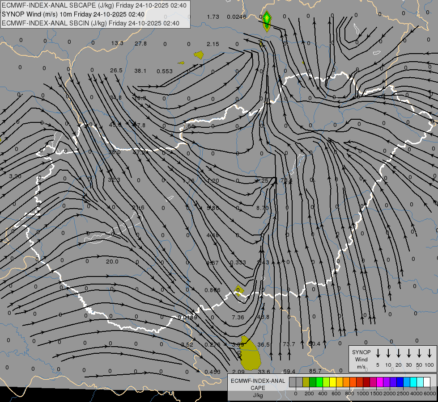Image resolution: width=438 pixels, height=402 pixels.
Task: Click the SYNOP Wind m/s legend label
Action: click(x=361, y=359)
